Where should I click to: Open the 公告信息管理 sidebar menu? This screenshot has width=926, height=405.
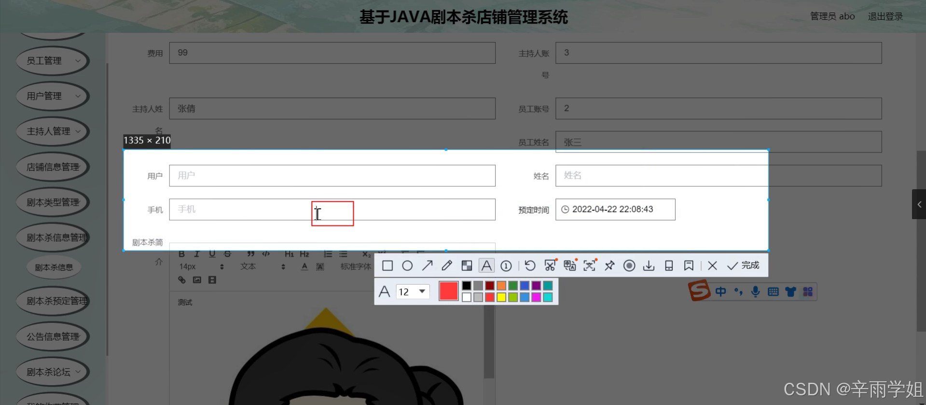click(x=53, y=336)
